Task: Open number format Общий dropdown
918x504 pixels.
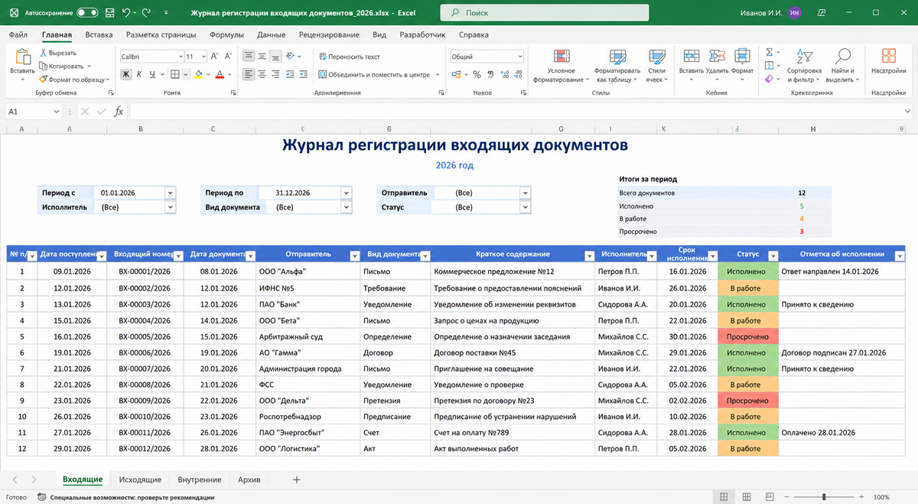Action: (x=519, y=57)
